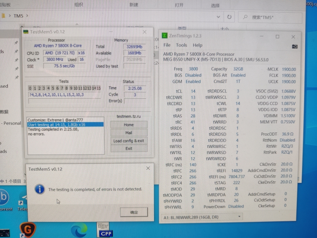Click the ZenTimings green Z logo icon
The width and height of the screenshot is (317, 238).
(x=165, y=36)
